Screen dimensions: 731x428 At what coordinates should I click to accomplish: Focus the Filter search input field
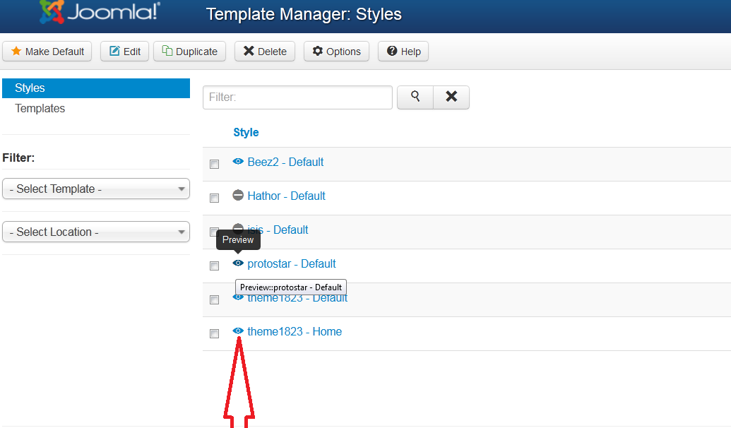(297, 97)
